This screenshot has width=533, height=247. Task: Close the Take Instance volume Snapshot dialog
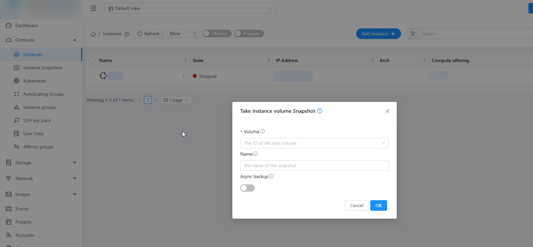tap(387, 111)
